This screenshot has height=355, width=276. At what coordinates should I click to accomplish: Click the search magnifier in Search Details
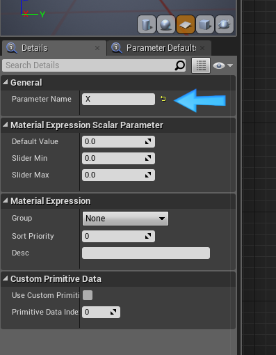pyautogui.click(x=179, y=65)
